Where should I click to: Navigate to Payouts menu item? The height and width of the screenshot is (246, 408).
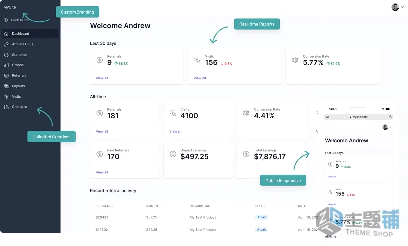[x=30, y=86]
